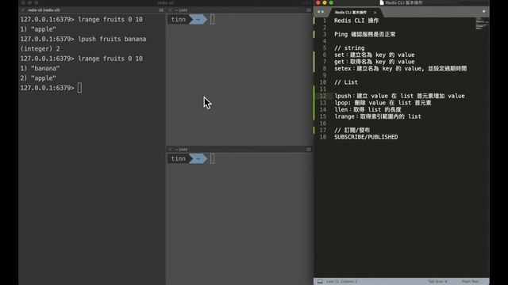Click the minimap in the Sublime editor
This screenshot has width=508, height=285.
click(x=482, y=24)
